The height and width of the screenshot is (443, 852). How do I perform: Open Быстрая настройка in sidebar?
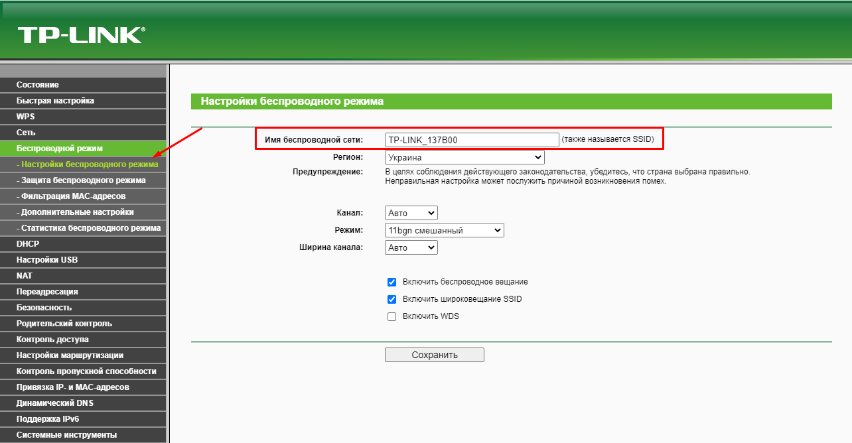(x=83, y=101)
